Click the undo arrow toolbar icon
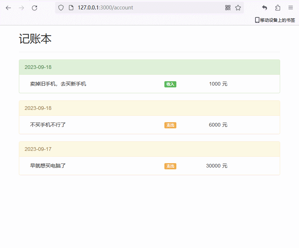This screenshot has width=299, height=248. [x=265, y=8]
